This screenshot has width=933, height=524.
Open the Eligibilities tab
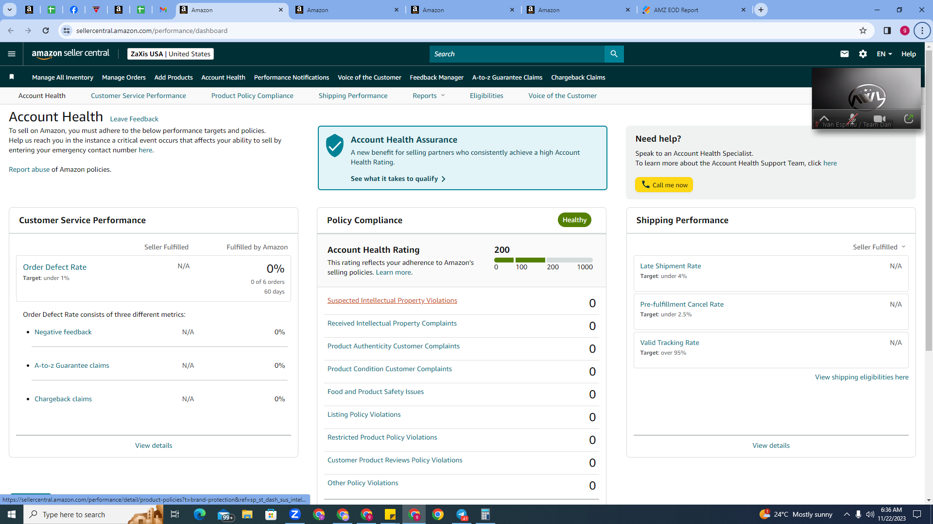pyautogui.click(x=486, y=96)
